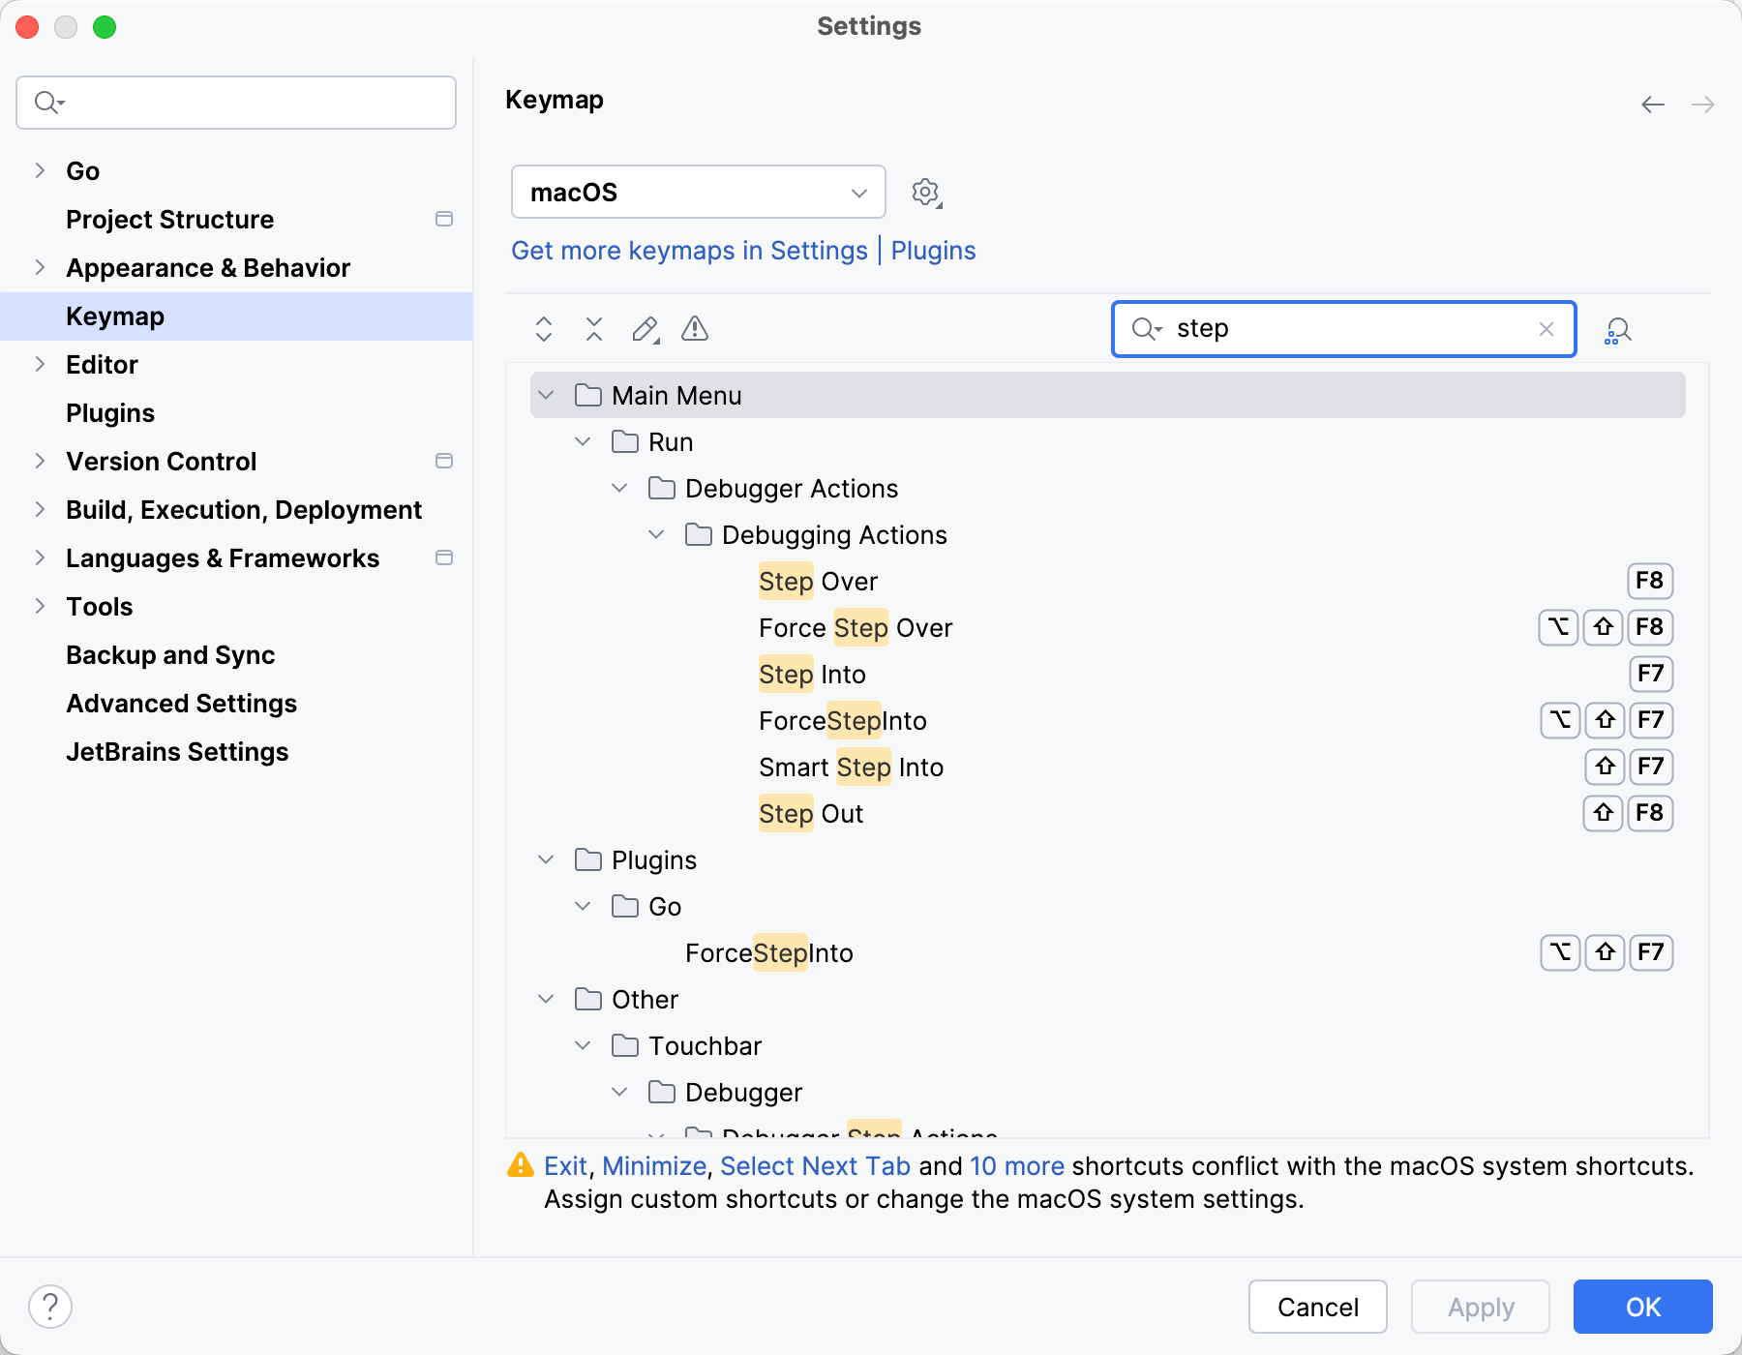
Task: Clear the step search with the X icon
Action: point(1545,329)
